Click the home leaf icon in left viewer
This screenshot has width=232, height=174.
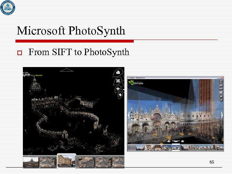click(x=120, y=95)
